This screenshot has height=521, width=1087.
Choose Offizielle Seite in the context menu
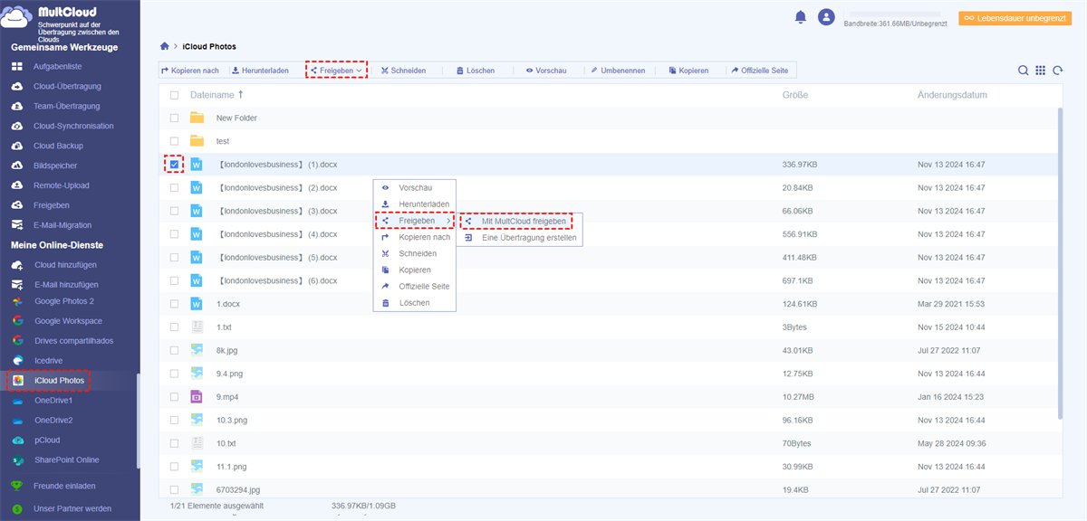pyautogui.click(x=415, y=286)
